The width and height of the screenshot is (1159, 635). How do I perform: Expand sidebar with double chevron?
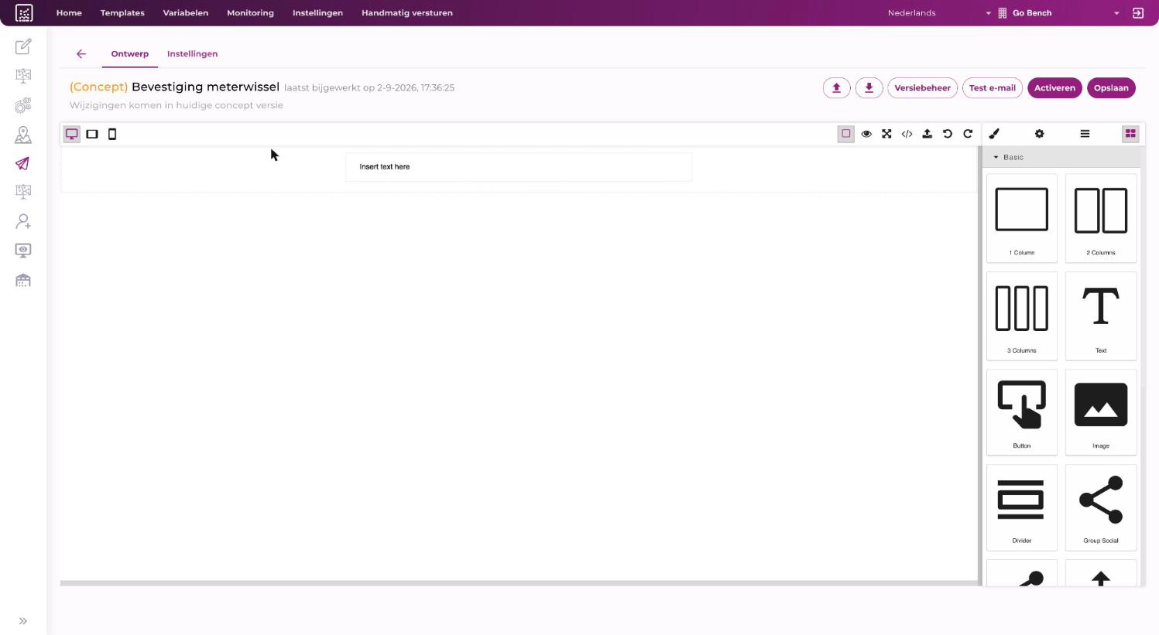23,621
